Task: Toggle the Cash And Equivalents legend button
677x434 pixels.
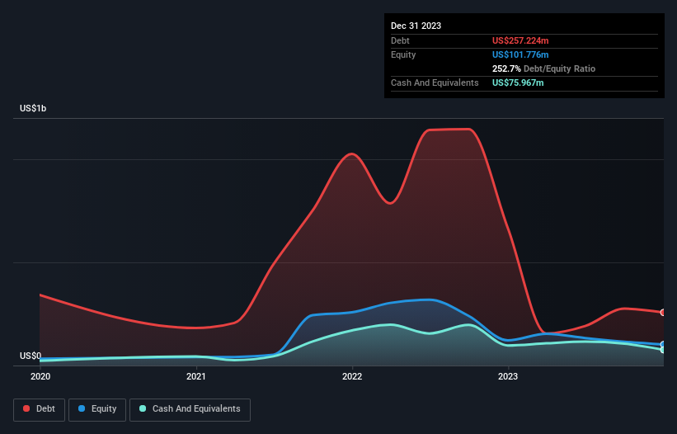Action: 190,409
